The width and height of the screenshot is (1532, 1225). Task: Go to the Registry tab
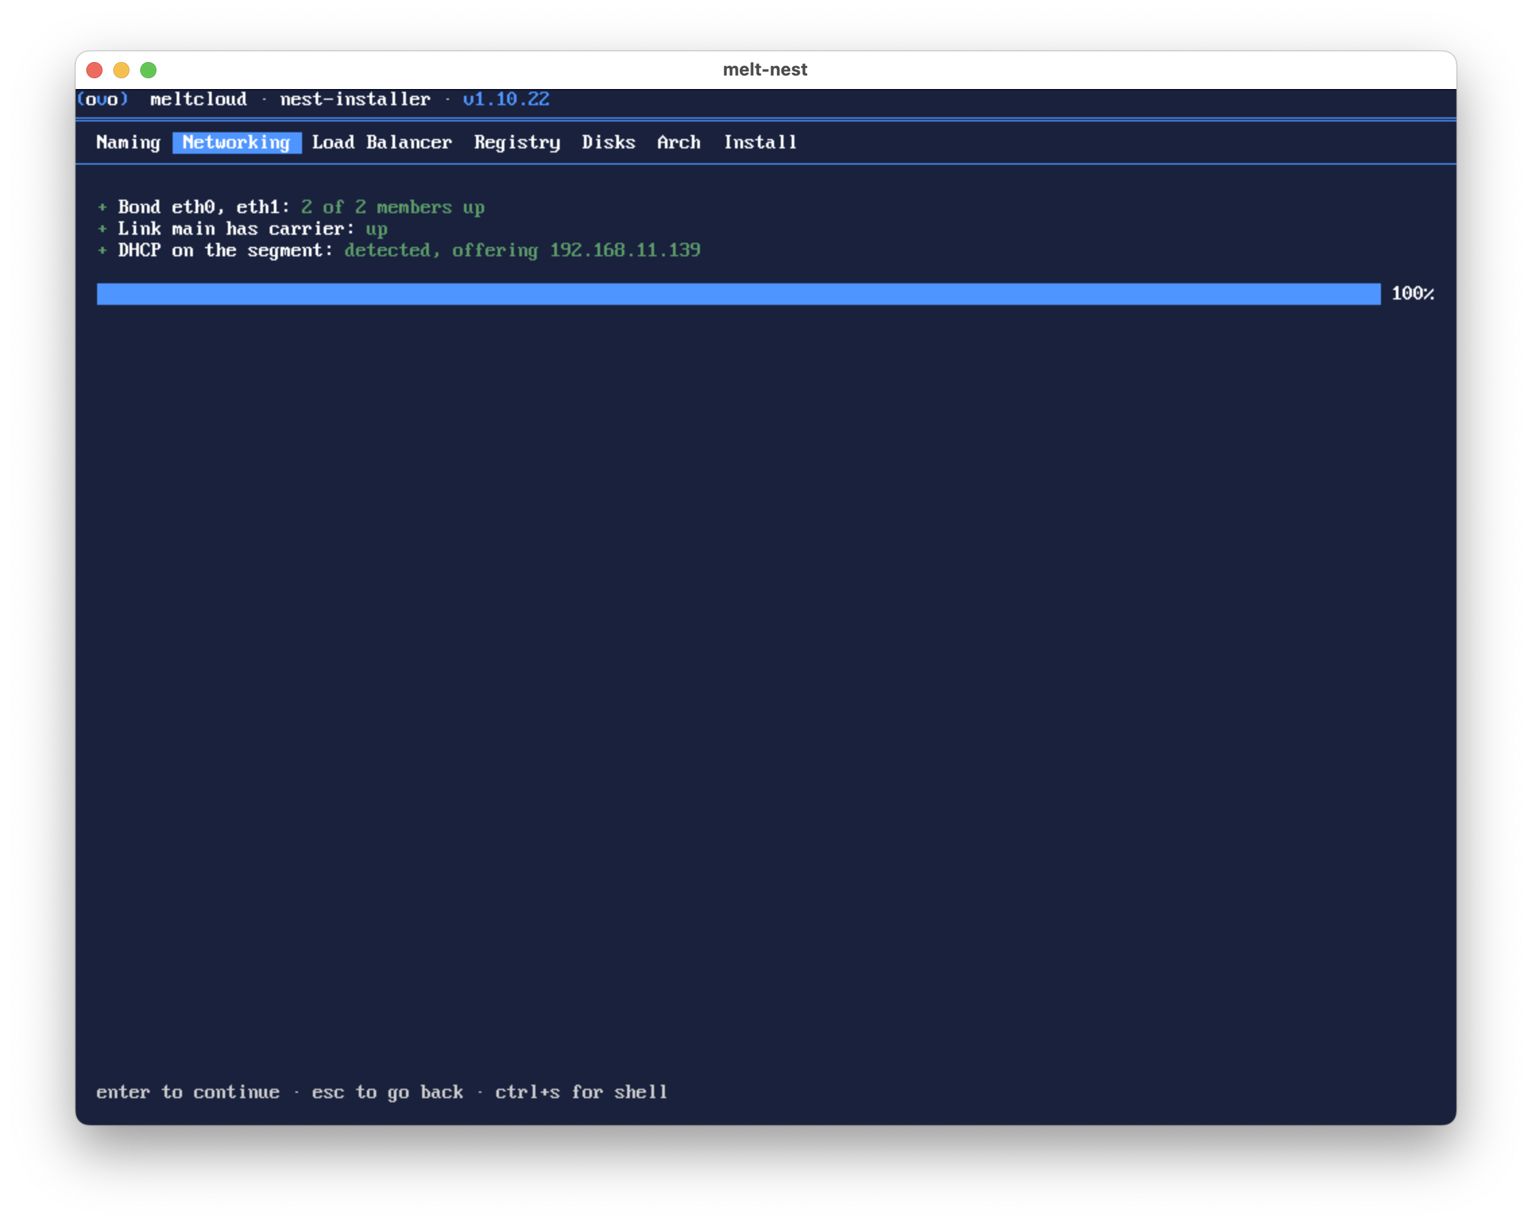pyautogui.click(x=517, y=142)
